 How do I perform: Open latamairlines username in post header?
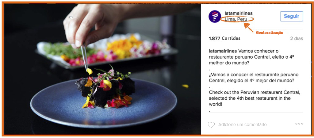tap(239, 13)
